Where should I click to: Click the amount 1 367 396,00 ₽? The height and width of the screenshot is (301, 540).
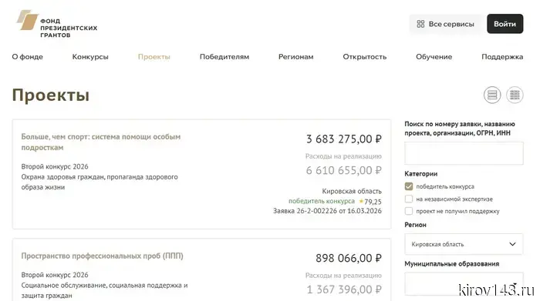click(344, 289)
